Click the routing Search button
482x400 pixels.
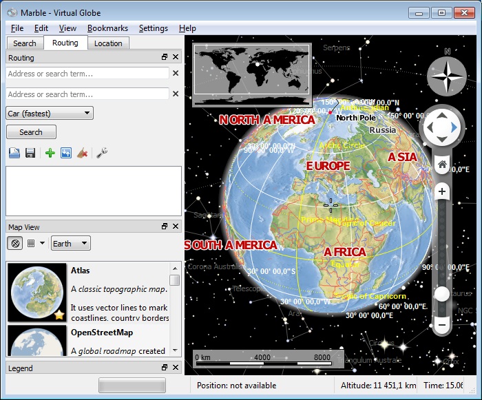point(31,132)
